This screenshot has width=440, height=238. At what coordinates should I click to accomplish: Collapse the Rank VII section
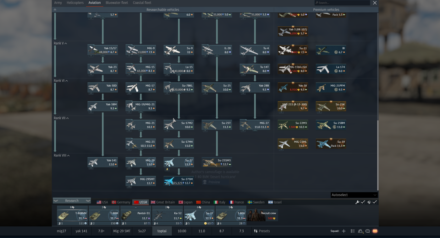[61, 118]
